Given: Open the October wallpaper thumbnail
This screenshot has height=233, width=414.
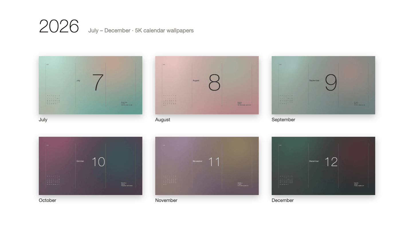Looking at the screenshot, I should 91,166.
